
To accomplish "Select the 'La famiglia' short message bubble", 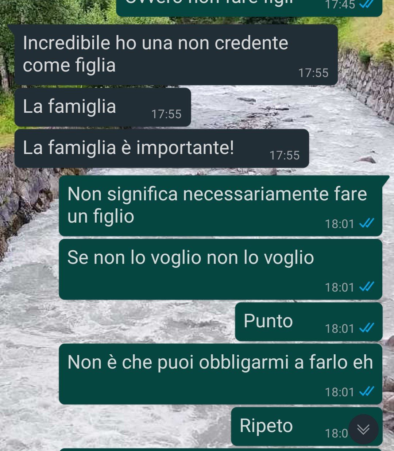I will pyautogui.click(x=103, y=107).
